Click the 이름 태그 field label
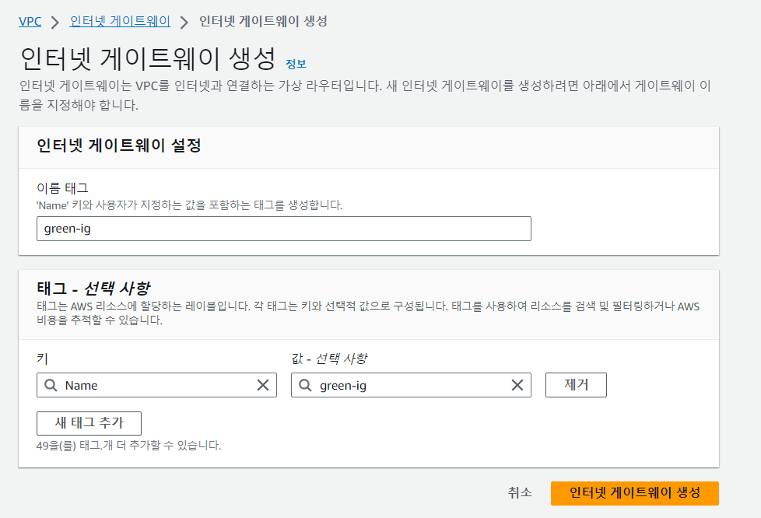Screen dimensions: 761x518 [62, 187]
